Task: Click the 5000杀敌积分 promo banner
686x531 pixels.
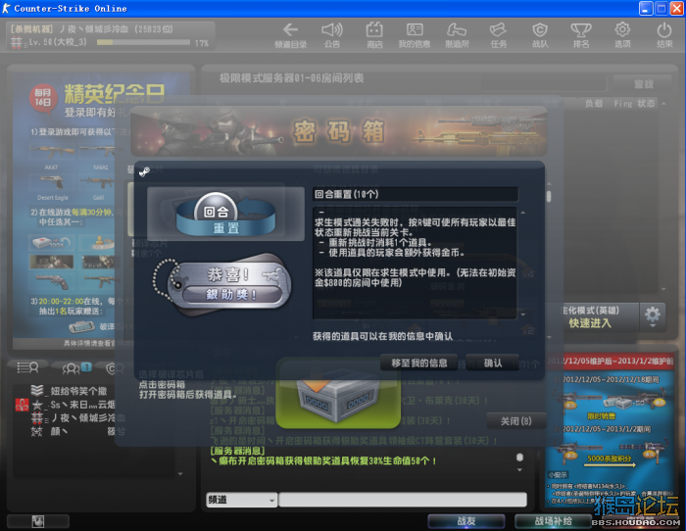Action: pos(609,459)
